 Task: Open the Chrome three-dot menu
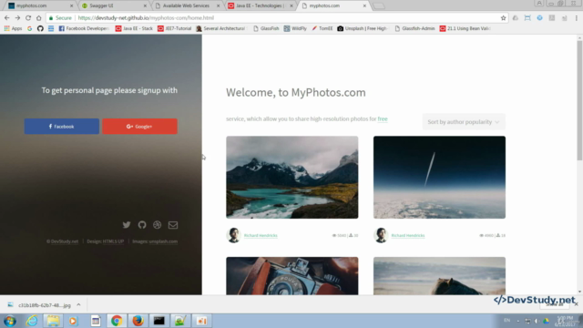coord(577,18)
